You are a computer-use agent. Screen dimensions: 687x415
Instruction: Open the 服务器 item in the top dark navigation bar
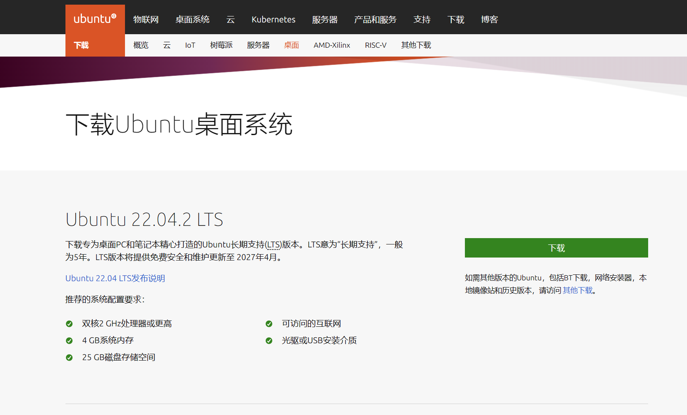(325, 19)
